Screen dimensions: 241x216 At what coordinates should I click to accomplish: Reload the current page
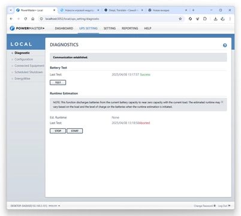(26, 19)
